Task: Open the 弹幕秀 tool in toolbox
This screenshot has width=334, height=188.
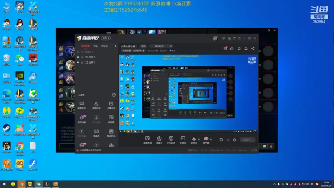Action: click(96, 133)
